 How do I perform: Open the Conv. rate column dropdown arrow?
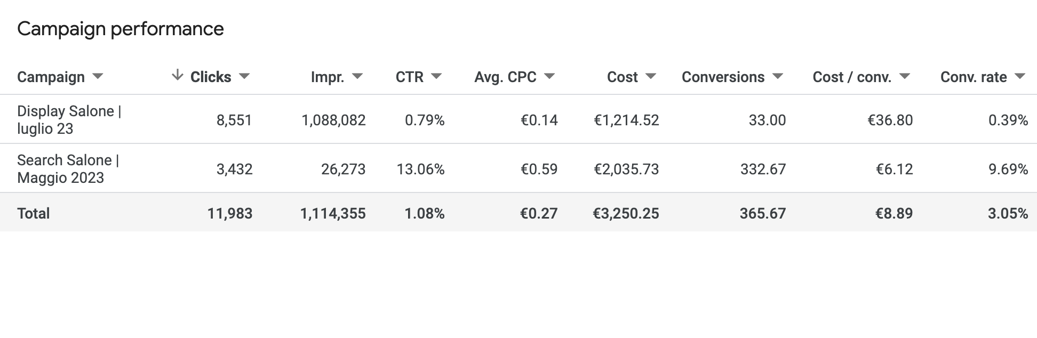(1020, 76)
